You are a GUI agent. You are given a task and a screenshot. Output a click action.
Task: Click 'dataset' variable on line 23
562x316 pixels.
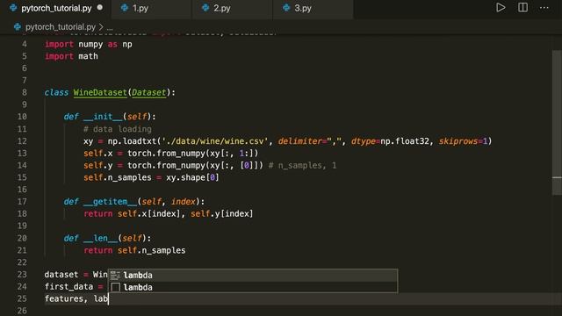pyautogui.click(x=61, y=275)
